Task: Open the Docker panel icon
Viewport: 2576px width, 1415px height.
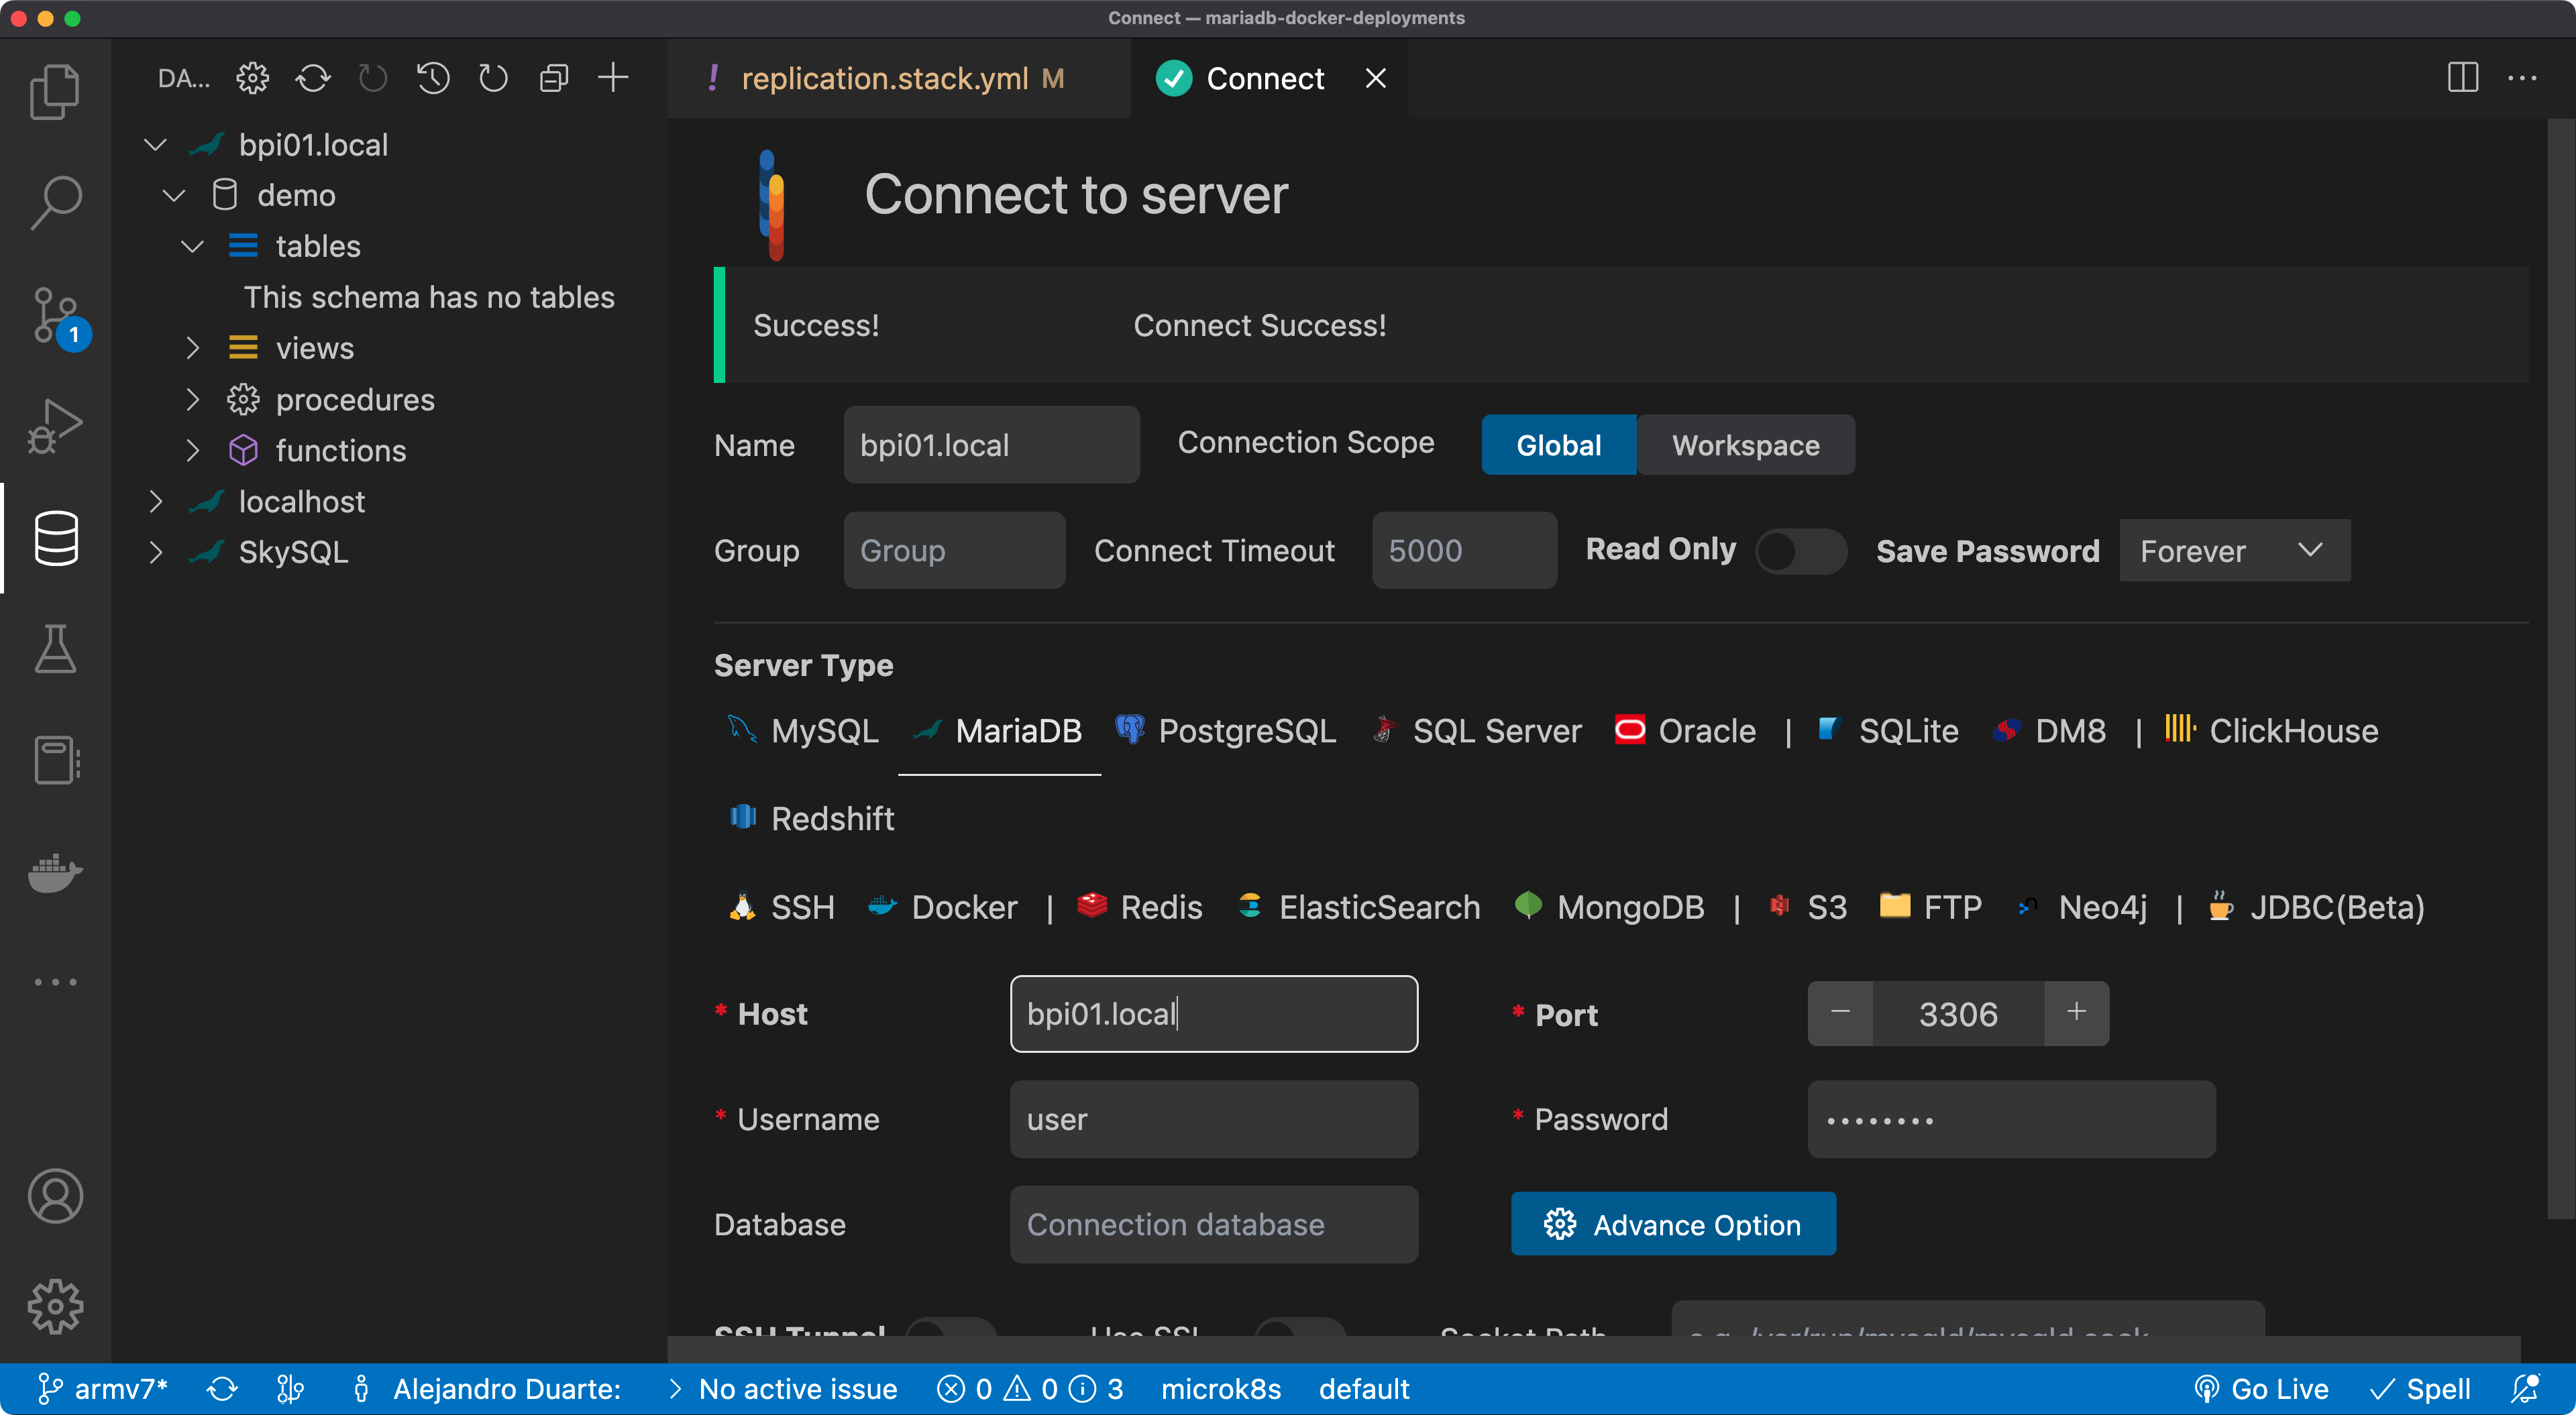Action: coord(55,872)
